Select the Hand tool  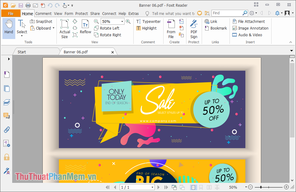(9, 28)
